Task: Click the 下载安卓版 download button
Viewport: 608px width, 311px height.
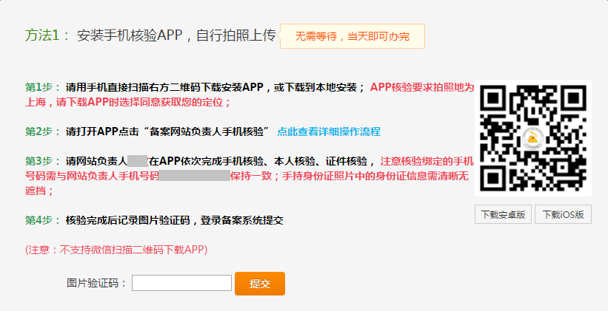Action: (x=502, y=215)
